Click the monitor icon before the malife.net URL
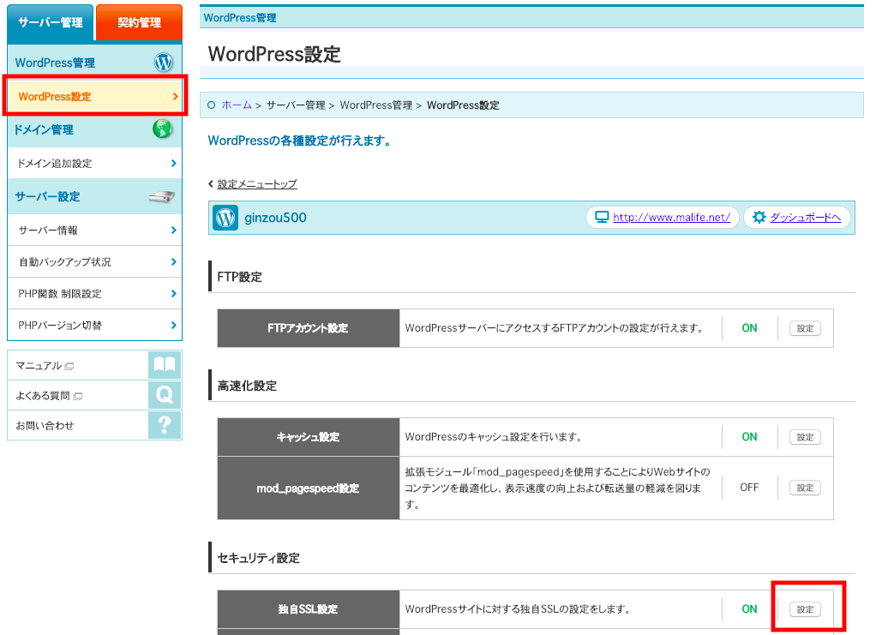 [602, 218]
